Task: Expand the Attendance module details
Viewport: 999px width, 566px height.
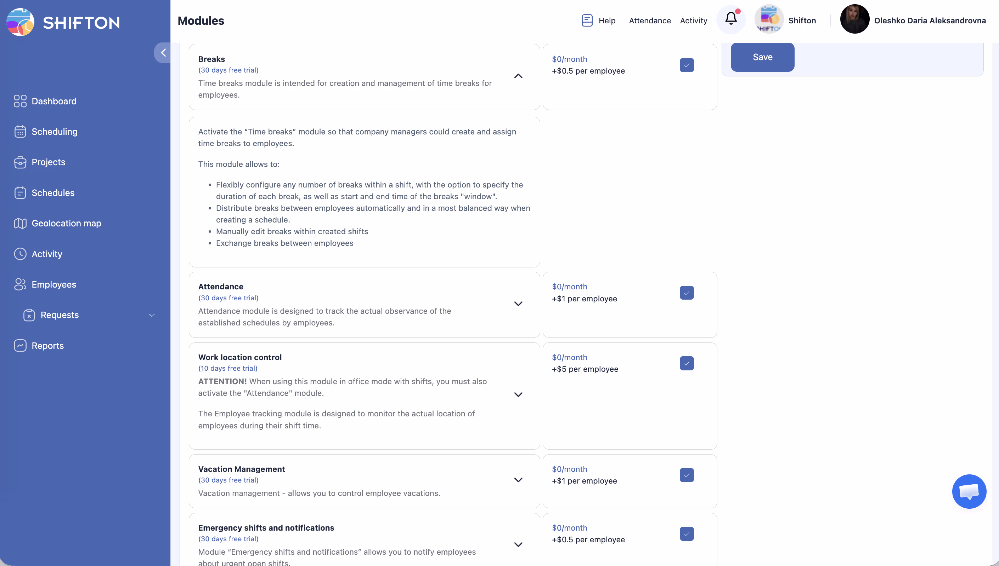Action: 518,304
